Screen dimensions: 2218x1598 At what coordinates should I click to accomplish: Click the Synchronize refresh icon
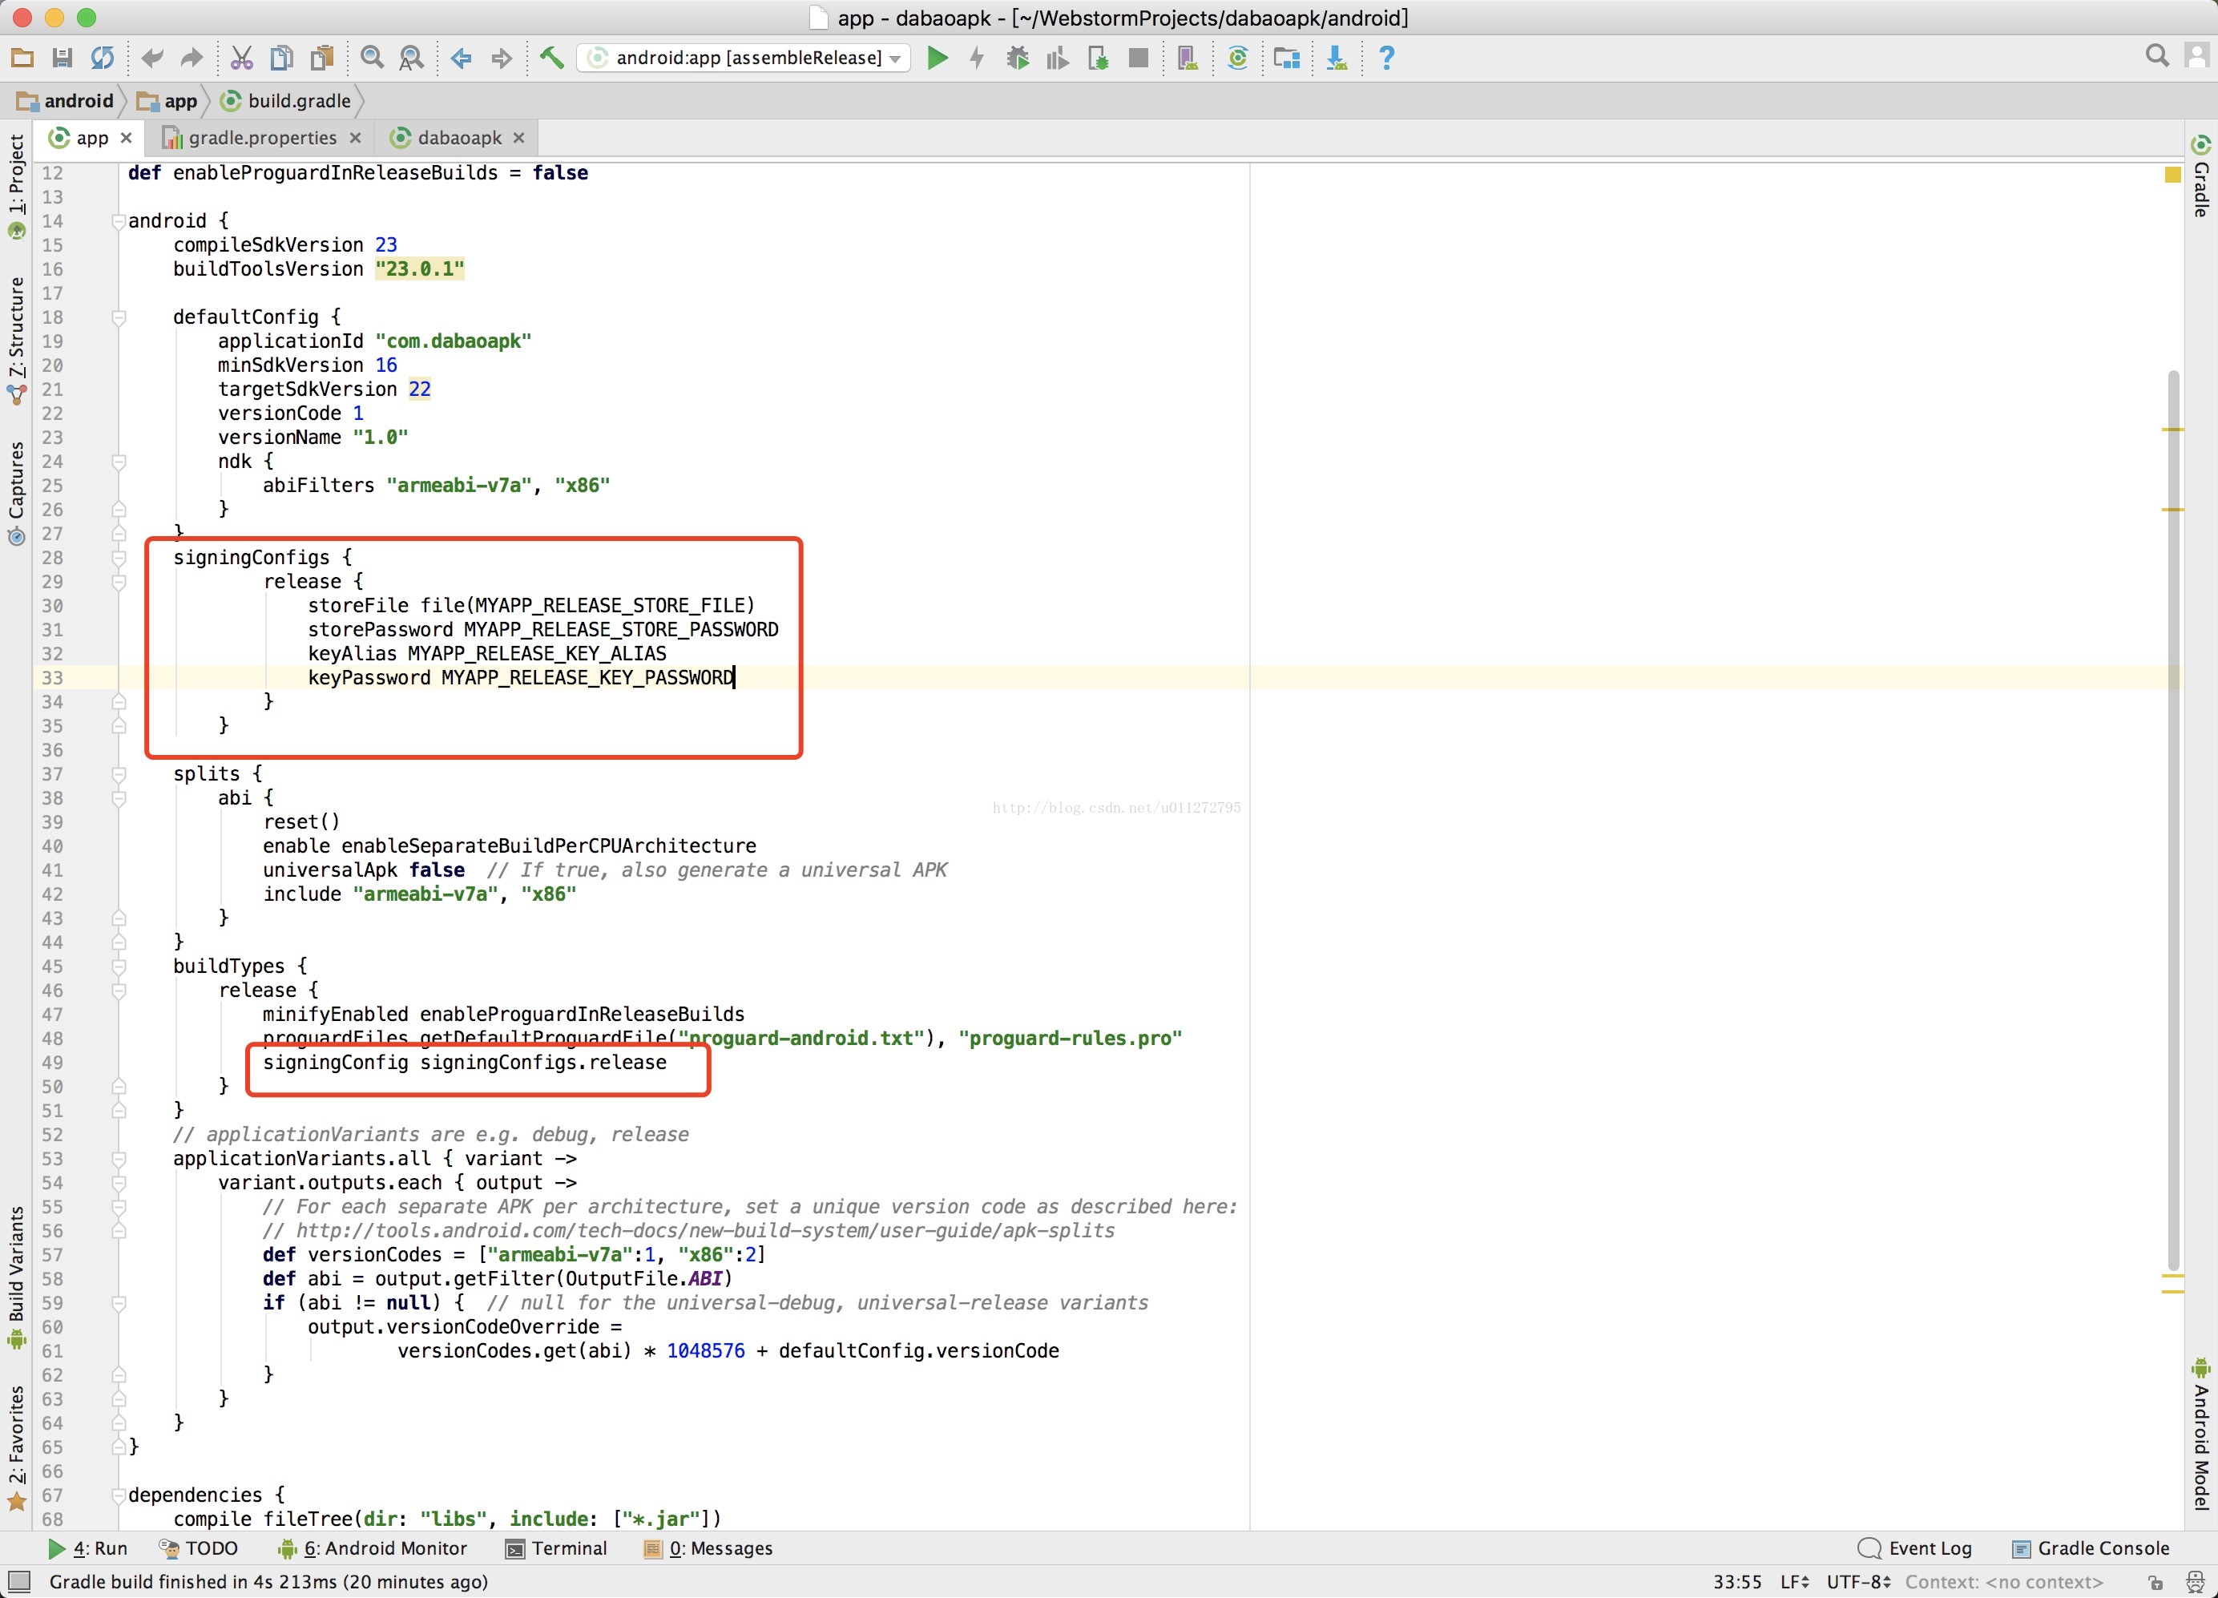tap(102, 58)
